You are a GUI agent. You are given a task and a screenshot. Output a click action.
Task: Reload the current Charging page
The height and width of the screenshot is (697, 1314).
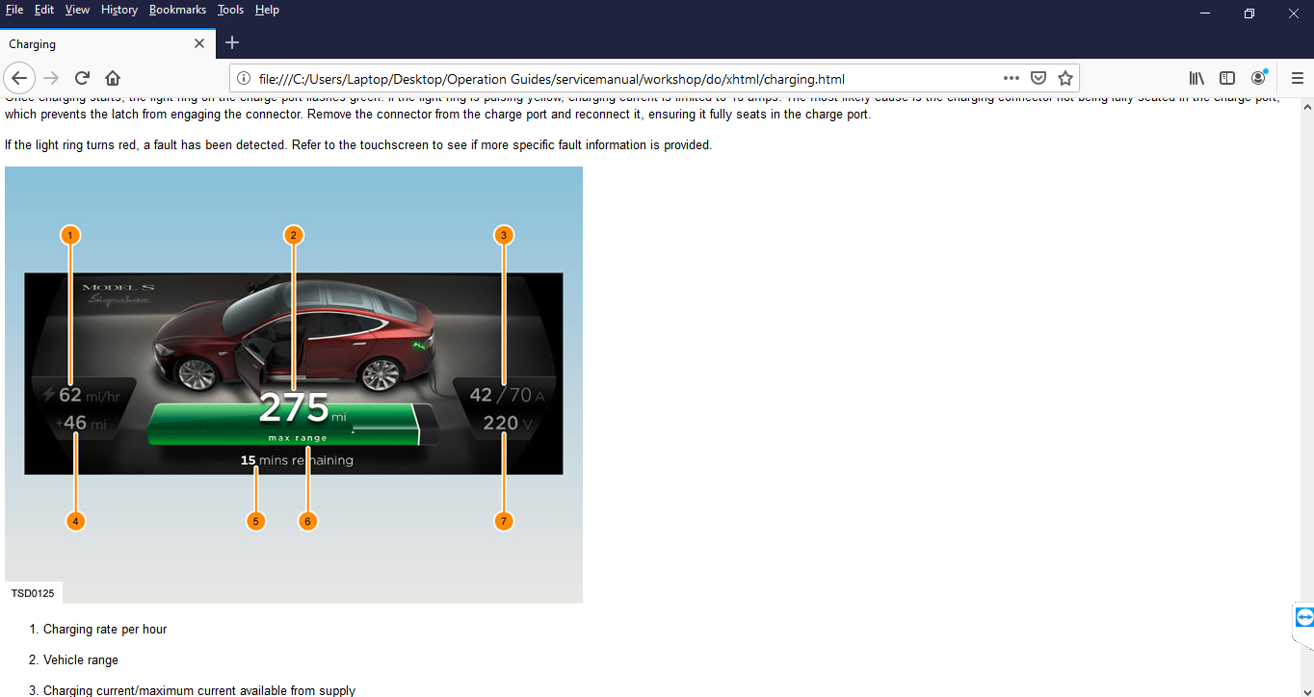(83, 78)
